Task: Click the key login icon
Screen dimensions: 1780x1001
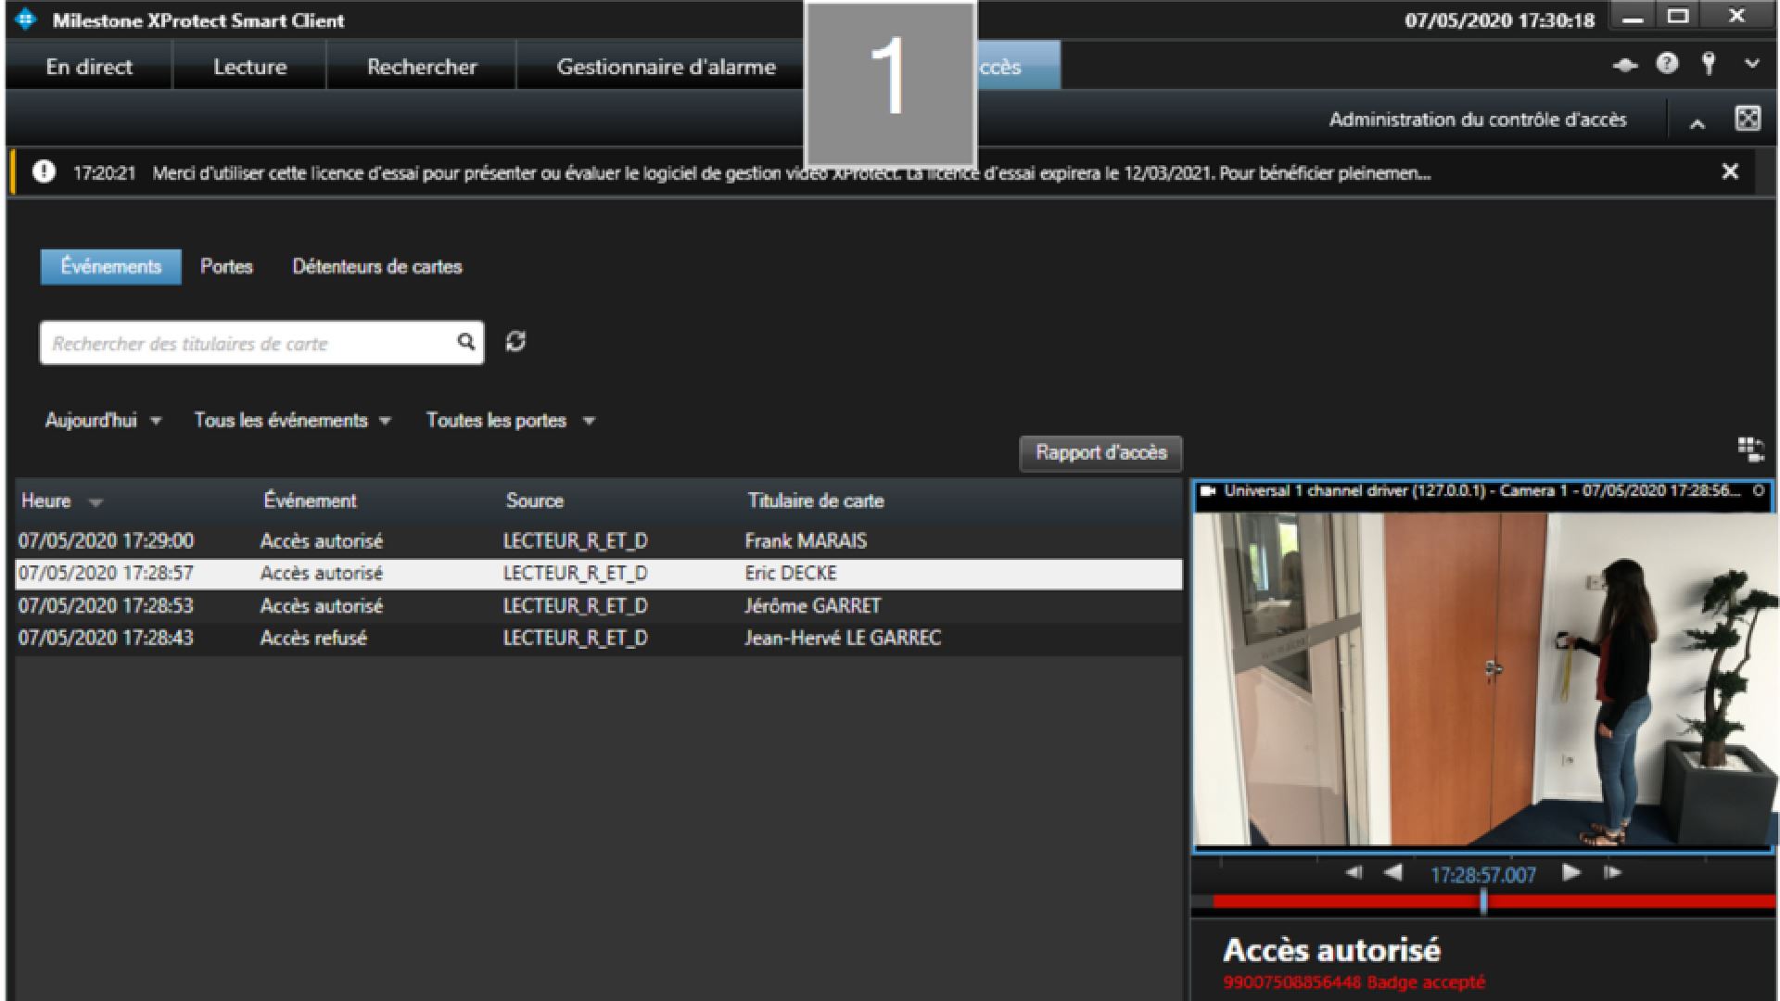Action: pos(1709,64)
